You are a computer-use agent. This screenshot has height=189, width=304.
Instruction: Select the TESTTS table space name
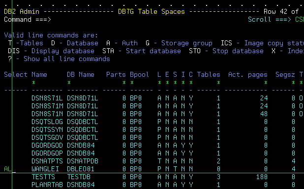pyautogui.click(x=43, y=177)
